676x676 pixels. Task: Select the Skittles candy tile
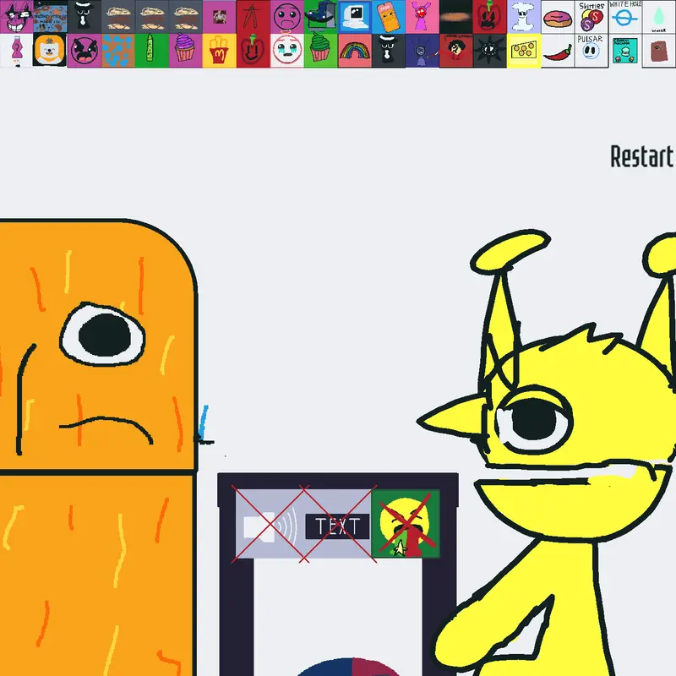[591, 17]
